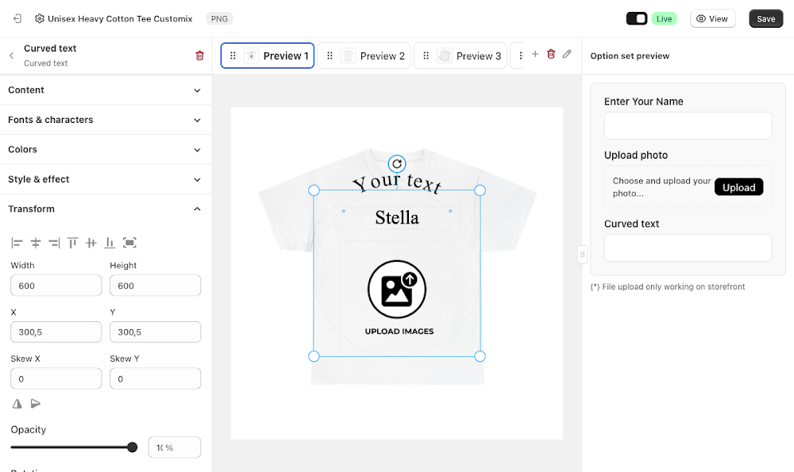This screenshot has width=794, height=472.
Task: Click the upload images icon on the shirt
Action: point(397,290)
